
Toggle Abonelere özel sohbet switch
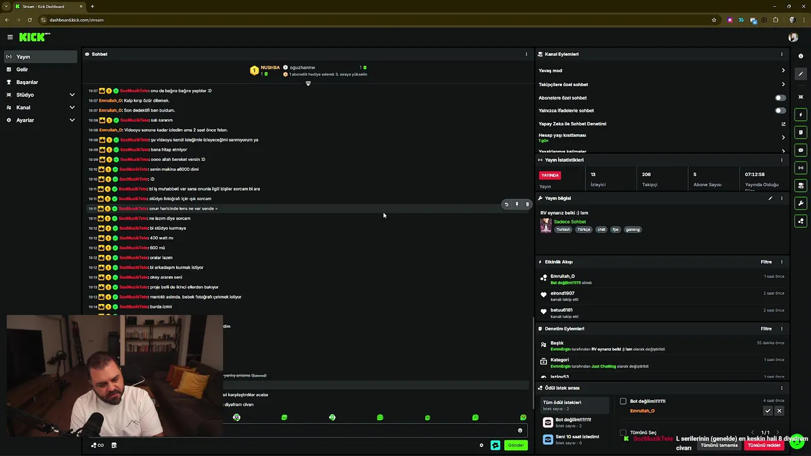pyautogui.click(x=780, y=98)
